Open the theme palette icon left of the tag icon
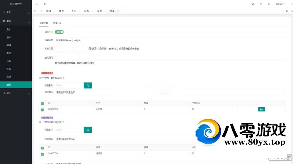293x164 pixels. pos(253,4)
